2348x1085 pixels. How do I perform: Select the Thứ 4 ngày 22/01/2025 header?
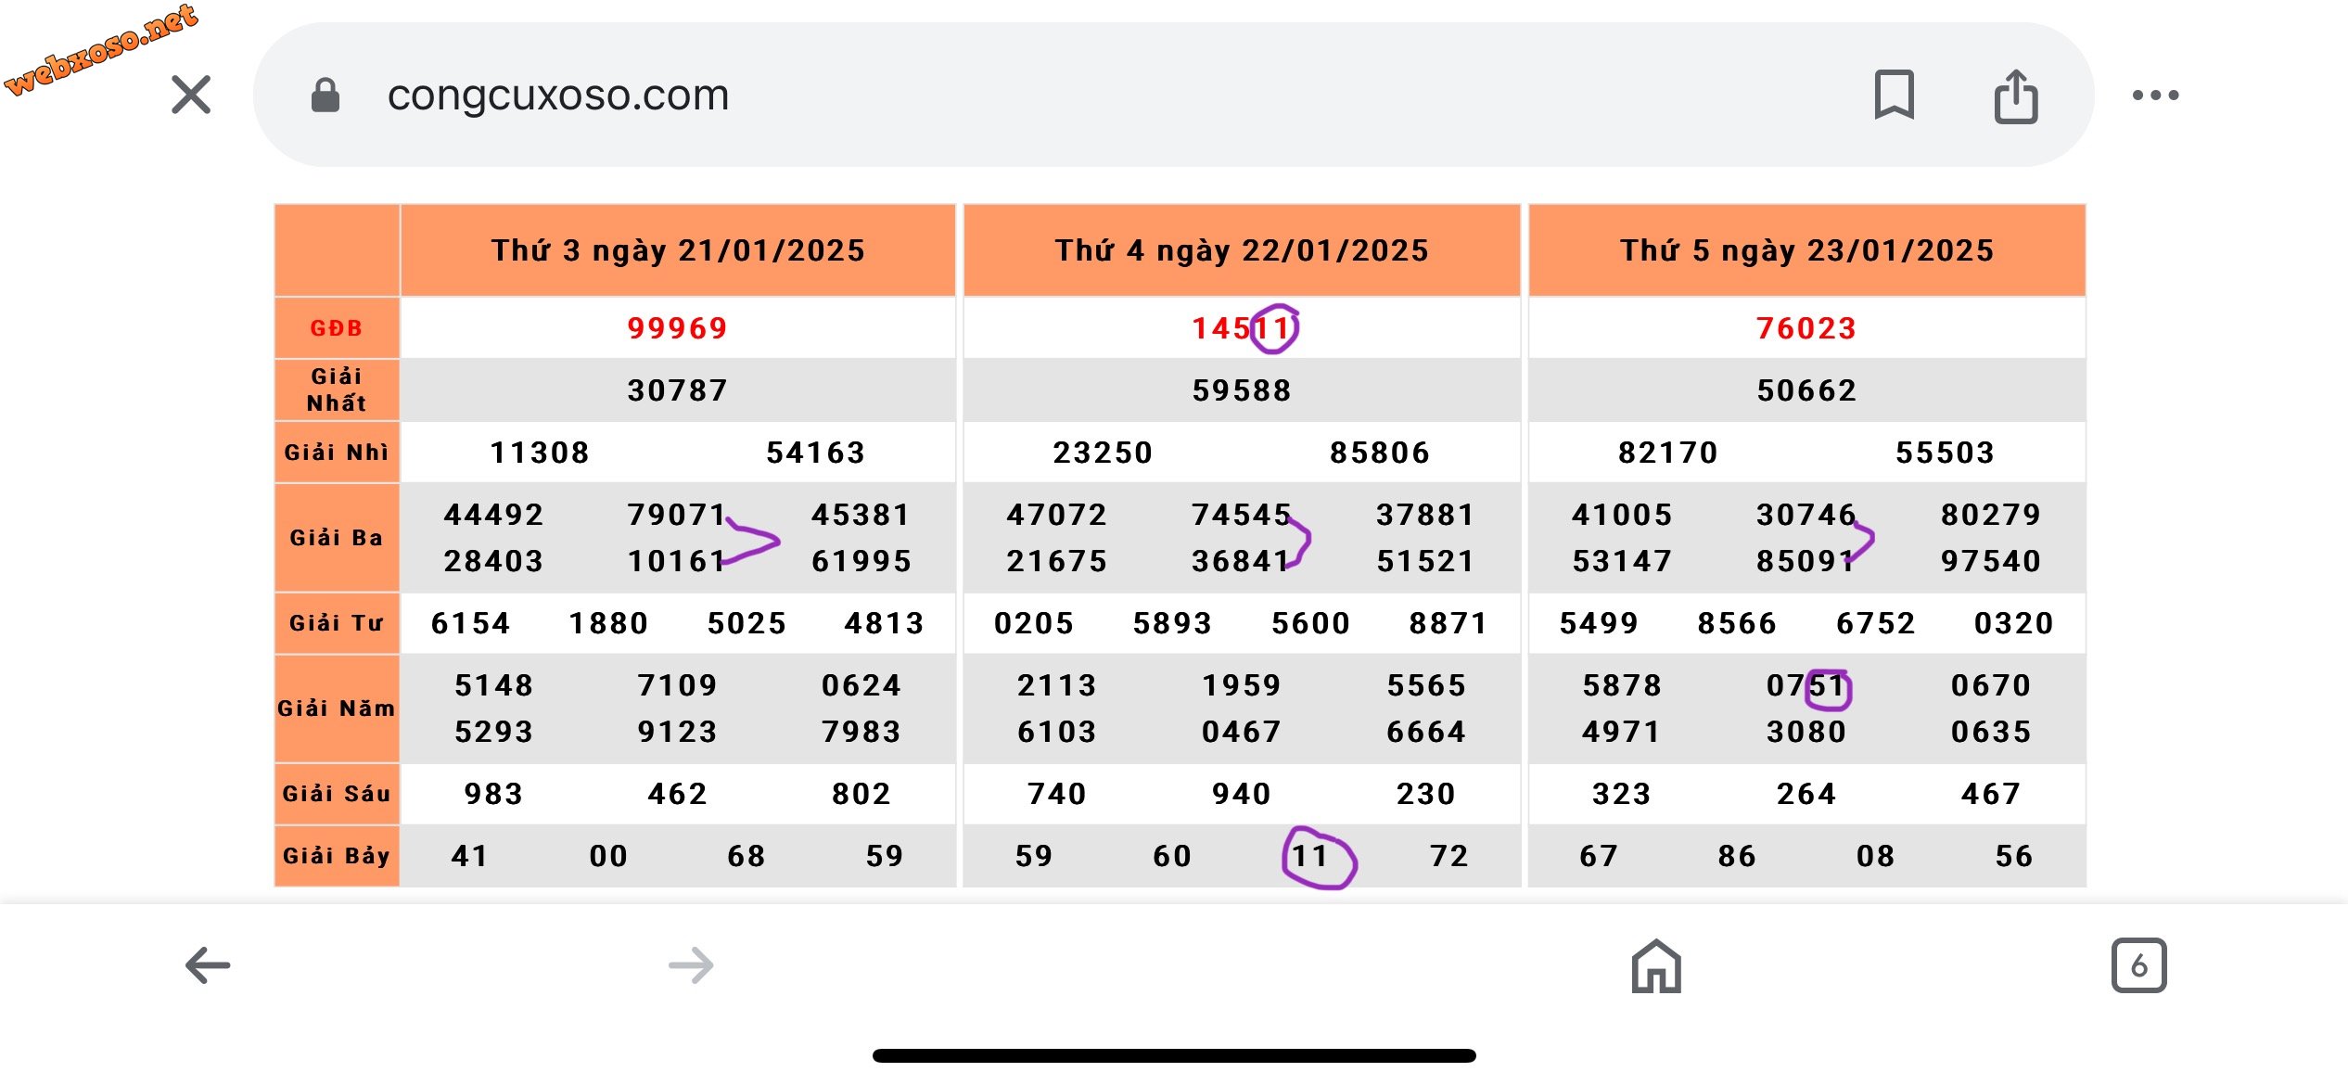[x=1242, y=250]
